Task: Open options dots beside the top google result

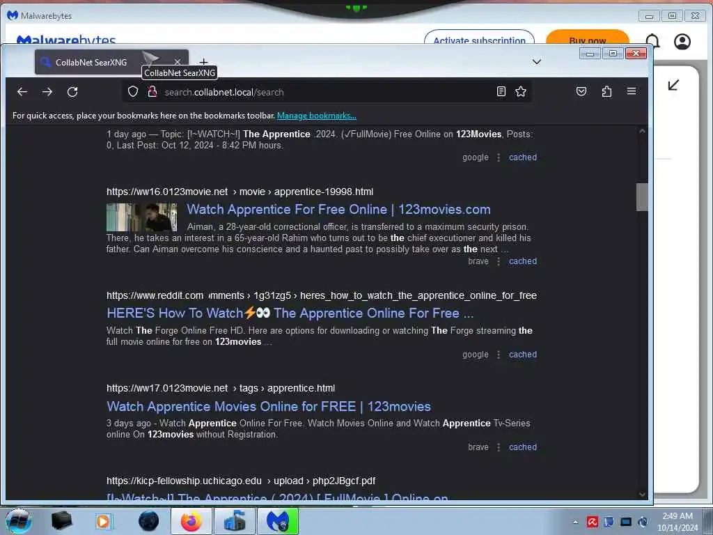Action: pyautogui.click(x=499, y=157)
